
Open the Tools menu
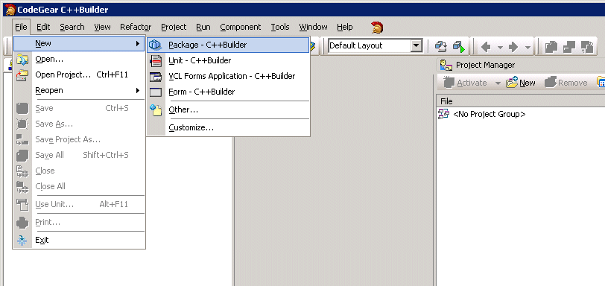pyautogui.click(x=280, y=27)
